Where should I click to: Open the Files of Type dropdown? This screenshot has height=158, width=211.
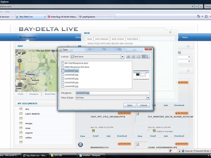pos(148,98)
